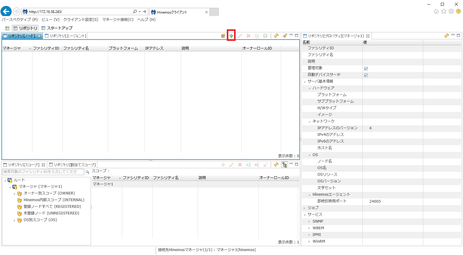Select 登録ノードすべて (REGISTERED) in tree
The width and height of the screenshot is (463, 255).
[52, 207]
